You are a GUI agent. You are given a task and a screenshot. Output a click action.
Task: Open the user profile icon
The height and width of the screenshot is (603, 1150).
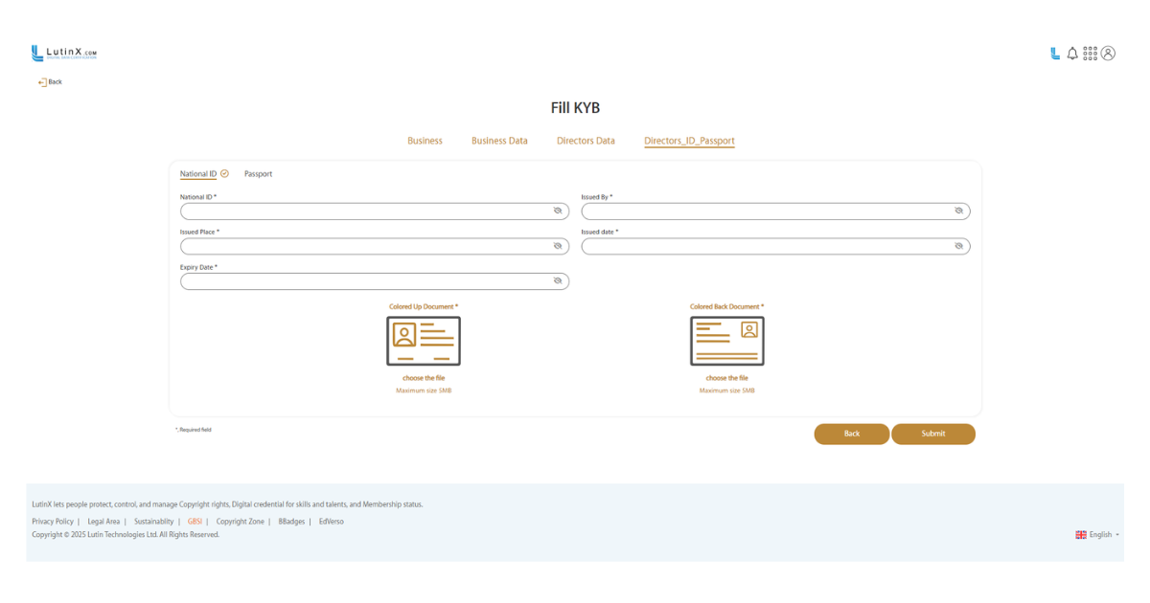tap(1108, 54)
